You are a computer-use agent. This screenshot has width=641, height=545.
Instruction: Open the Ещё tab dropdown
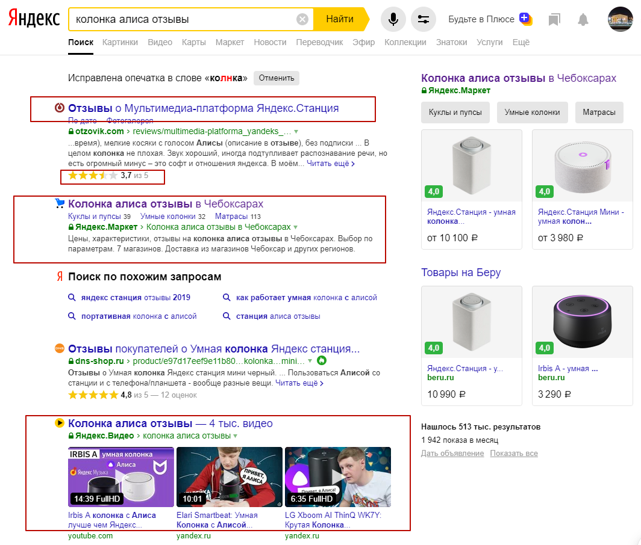pyautogui.click(x=520, y=42)
